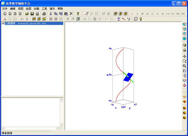The height and width of the screenshot is (136, 188).
Task: Uncheck the 三维曲线 curve checkbox
Action: click(x=3, y=23)
